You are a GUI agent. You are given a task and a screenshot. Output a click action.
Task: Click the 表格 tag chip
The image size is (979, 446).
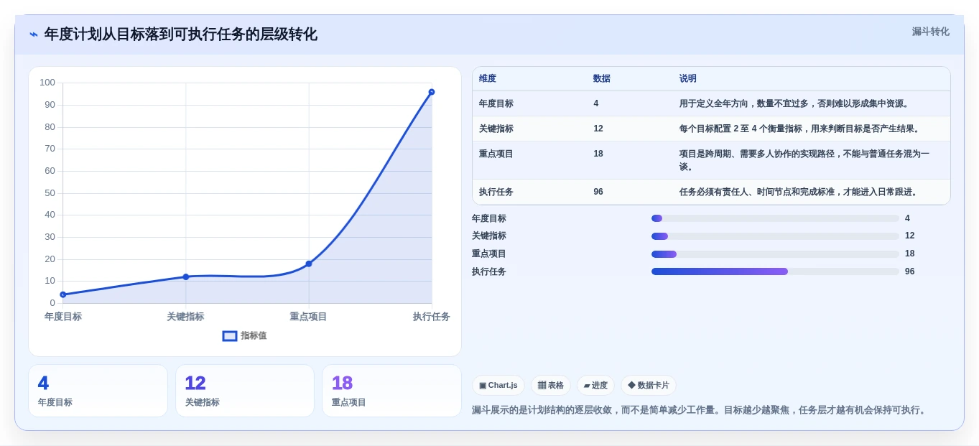[551, 385]
